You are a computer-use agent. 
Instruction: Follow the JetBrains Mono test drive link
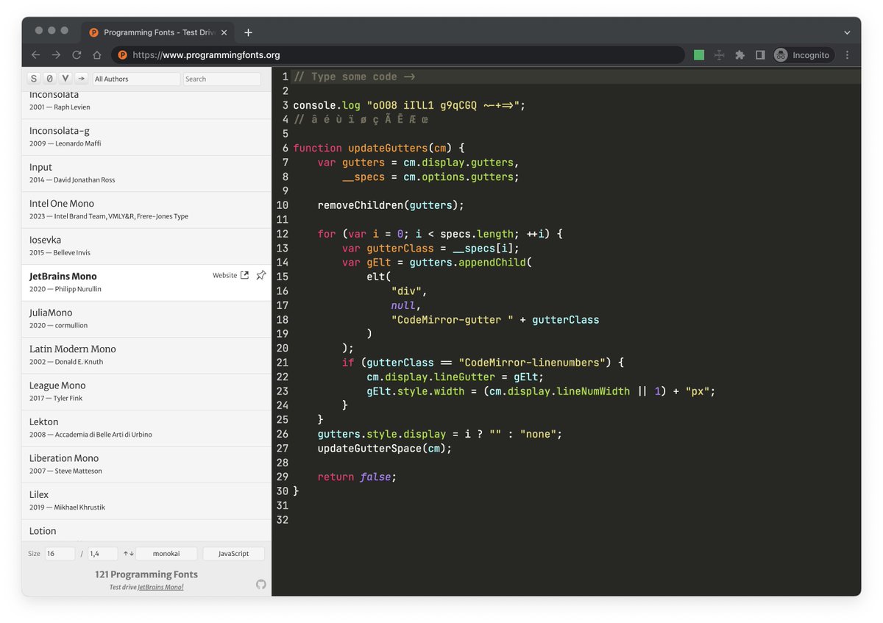pyautogui.click(x=160, y=587)
